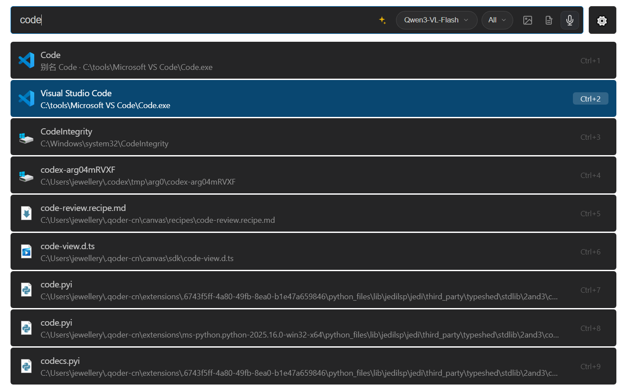
Task: Click the code-view.d.ts sdk path text
Action: click(137, 258)
